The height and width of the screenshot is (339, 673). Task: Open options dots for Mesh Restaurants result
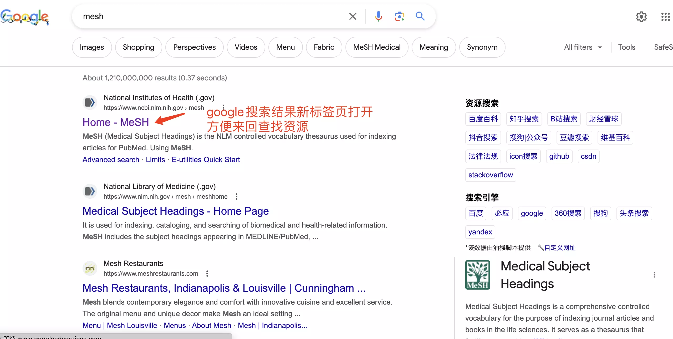click(x=207, y=274)
